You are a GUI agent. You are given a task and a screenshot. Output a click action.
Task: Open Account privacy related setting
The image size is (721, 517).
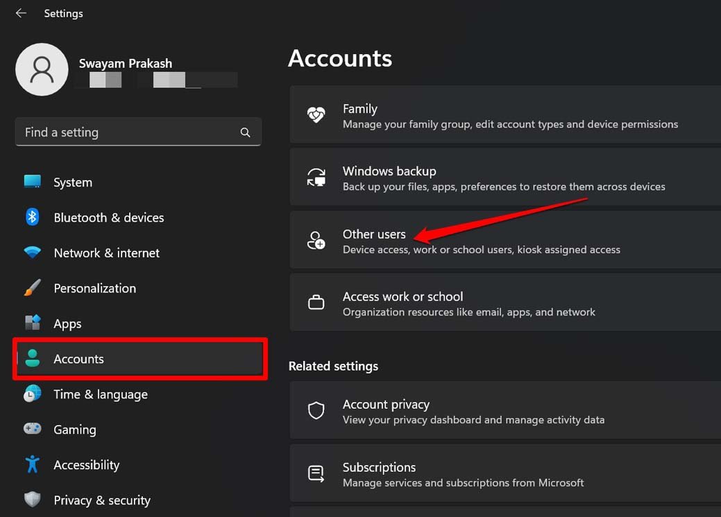pyautogui.click(x=504, y=411)
